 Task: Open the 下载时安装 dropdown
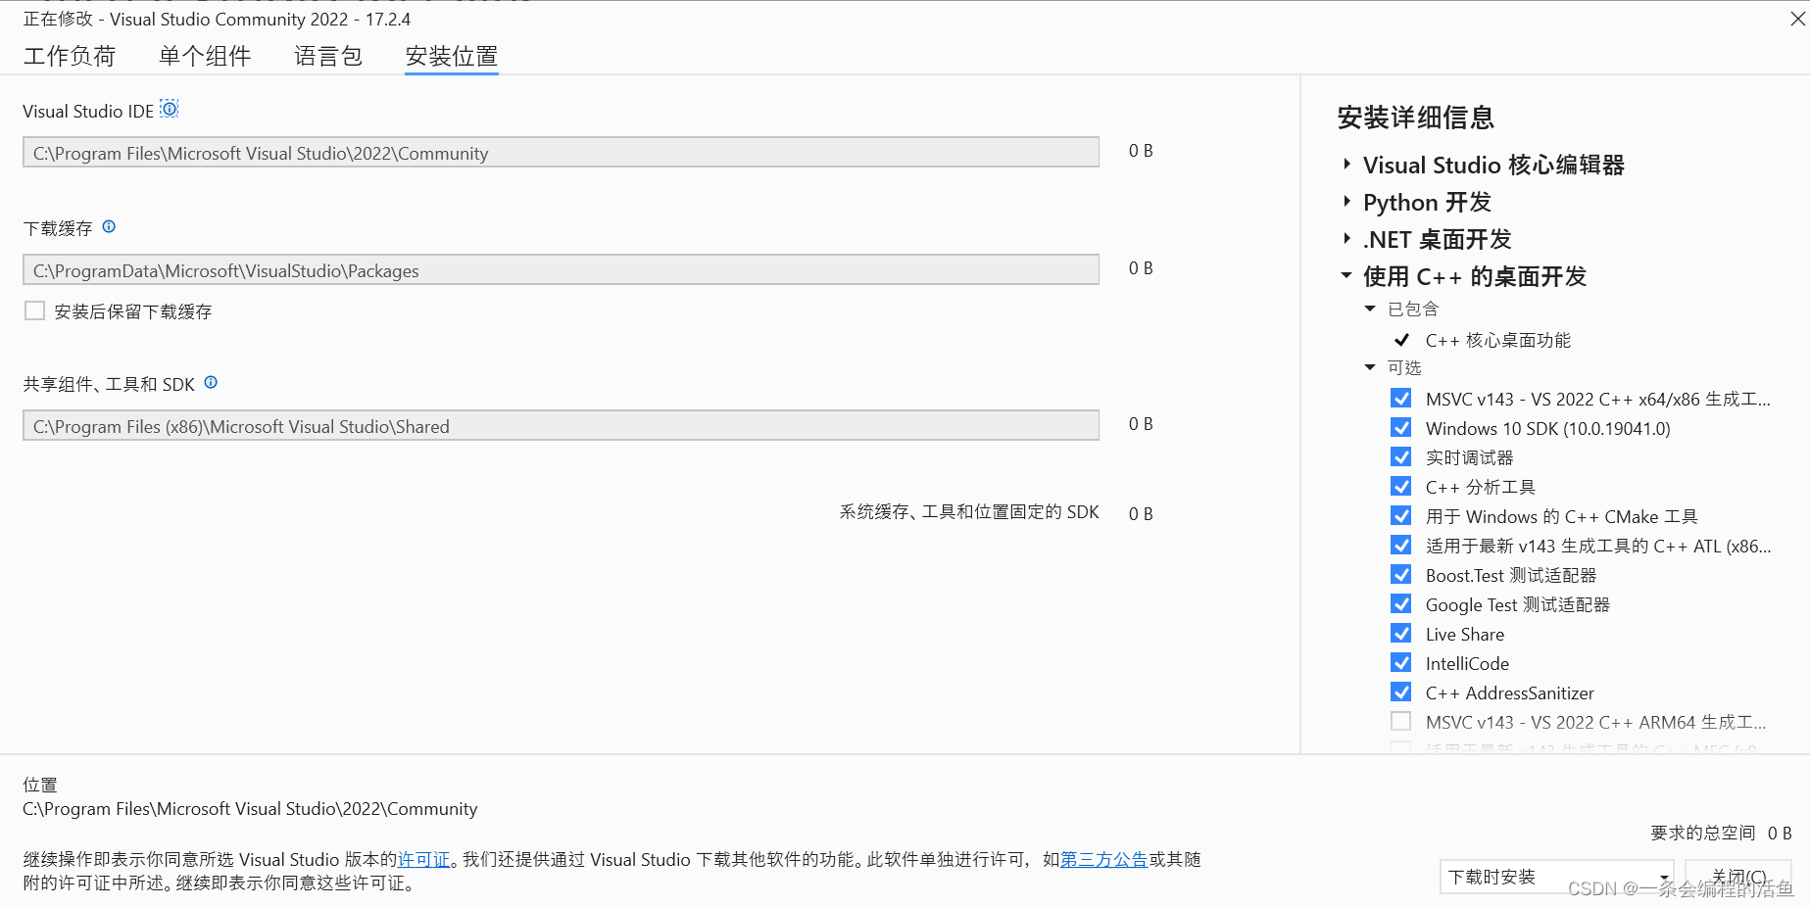(x=1556, y=877)
